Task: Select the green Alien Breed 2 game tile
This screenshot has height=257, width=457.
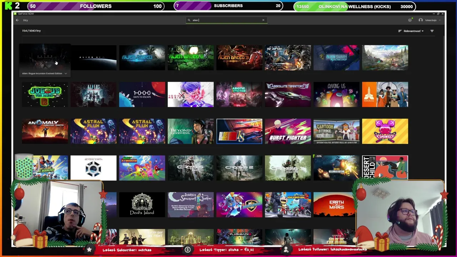Action: click(191, 57)
